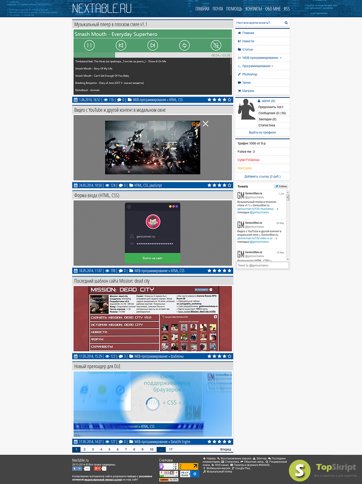This screenshot has width=362, height=484.
Task: Click the calendar icon beside 24.05.2014, 10:50
Action: click(76, 185)
